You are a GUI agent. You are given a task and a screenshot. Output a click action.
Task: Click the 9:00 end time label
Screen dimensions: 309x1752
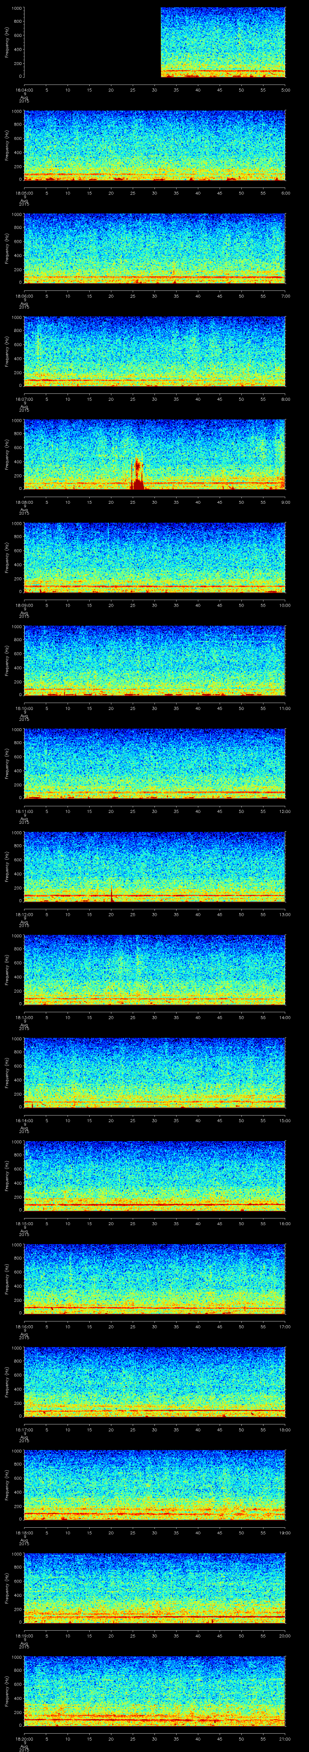click(x=285, y=502)
